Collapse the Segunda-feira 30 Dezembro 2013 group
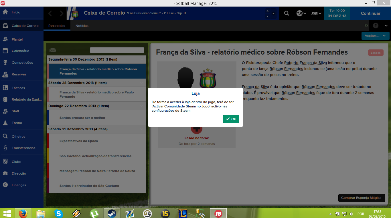The image size is (391, 218). (x=142, y=59)
